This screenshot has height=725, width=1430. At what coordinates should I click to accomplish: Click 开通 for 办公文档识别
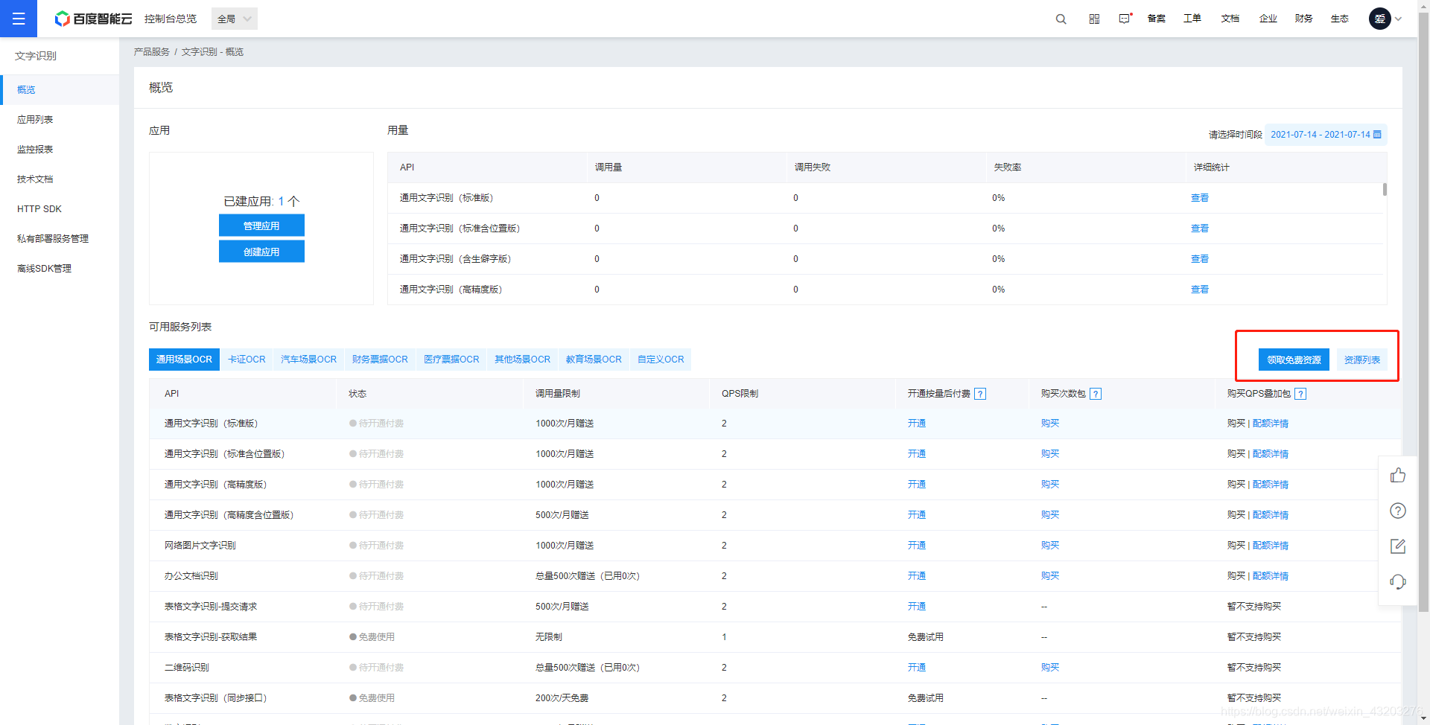point(917,576)
